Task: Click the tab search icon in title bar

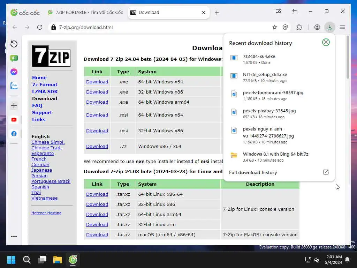Action: click(279, 11)
